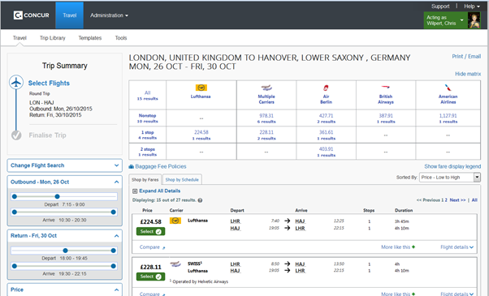
Task: Open the Help dropdown
Action: [471, 6]
